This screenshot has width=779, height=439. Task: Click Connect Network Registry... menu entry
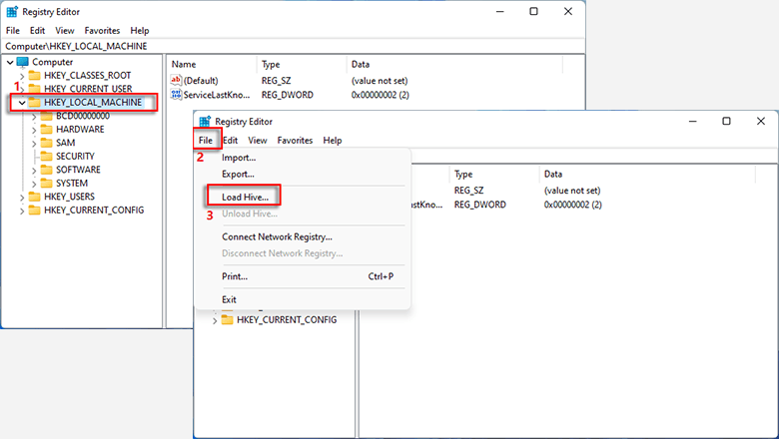[x=277, y=236]
